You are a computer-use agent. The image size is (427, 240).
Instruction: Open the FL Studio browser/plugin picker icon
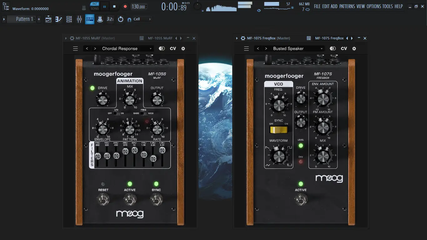6,6
